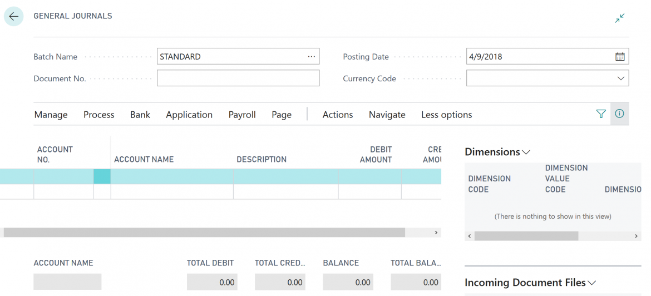Open the Bank menu
Screen dimensions: 651x296
point(140,115)
